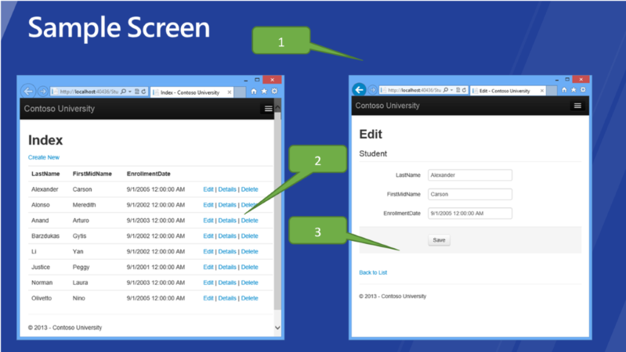
Task: Click favorites star in Edit window
Action: 574,90
